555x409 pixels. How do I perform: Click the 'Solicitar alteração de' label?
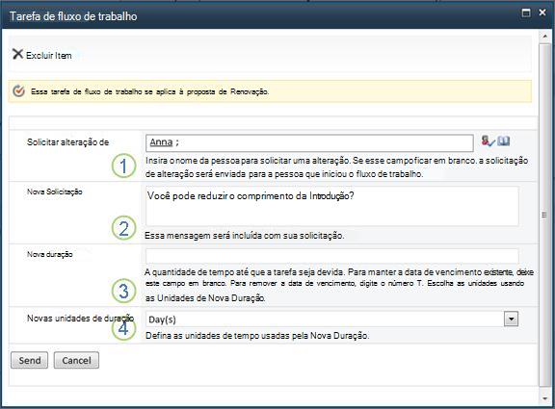68,142
